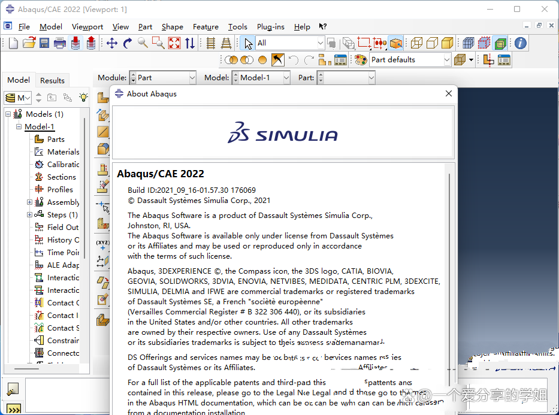Viewport: 559px width, 415px height.
Task: Click the perspective view toggle icon
Action: pos(226,44)
